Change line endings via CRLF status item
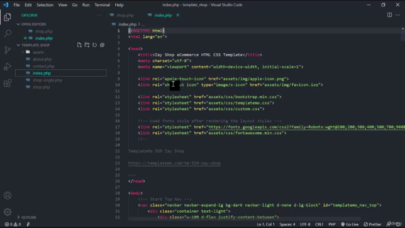 click(x=319, y=224)
